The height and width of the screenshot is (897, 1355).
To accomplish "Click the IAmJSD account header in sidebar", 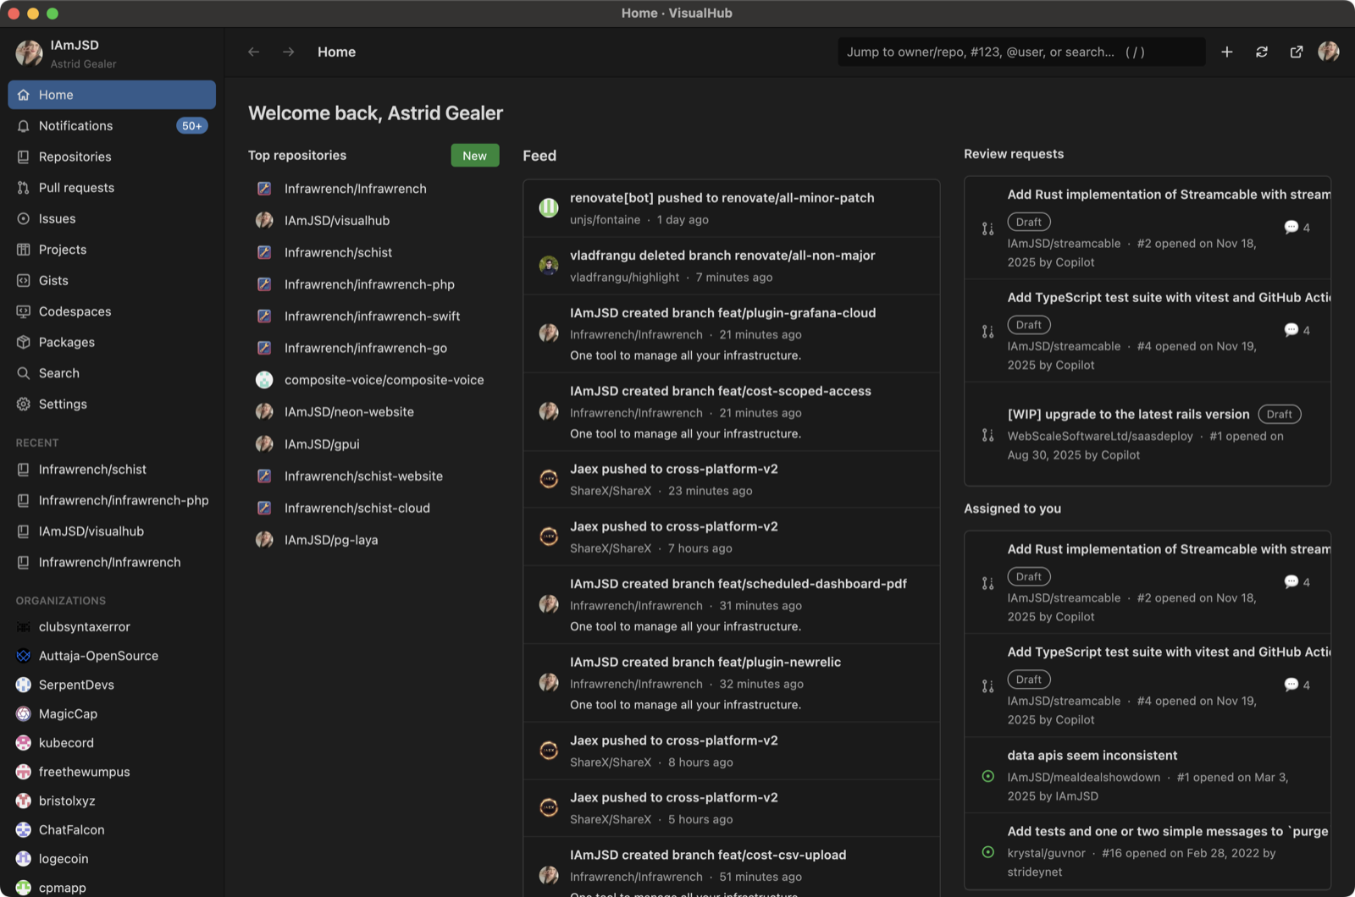I will click(x=112, y=53).
